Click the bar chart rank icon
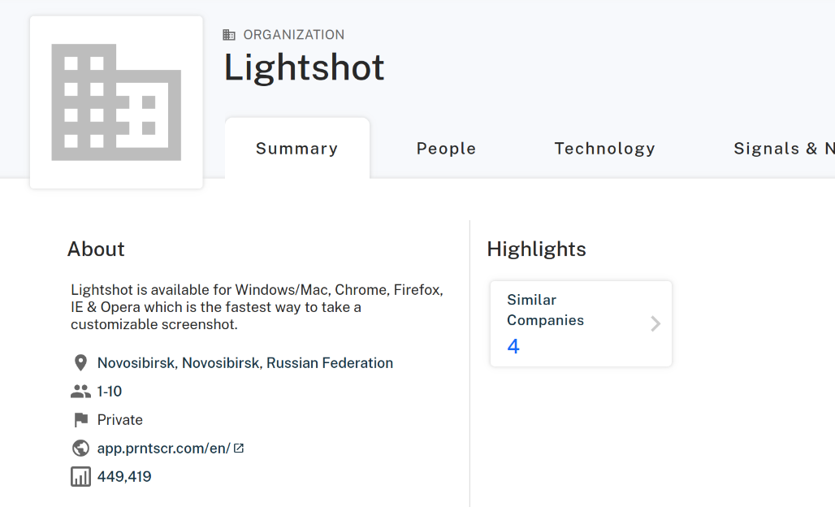 click(x=80, y=477)
